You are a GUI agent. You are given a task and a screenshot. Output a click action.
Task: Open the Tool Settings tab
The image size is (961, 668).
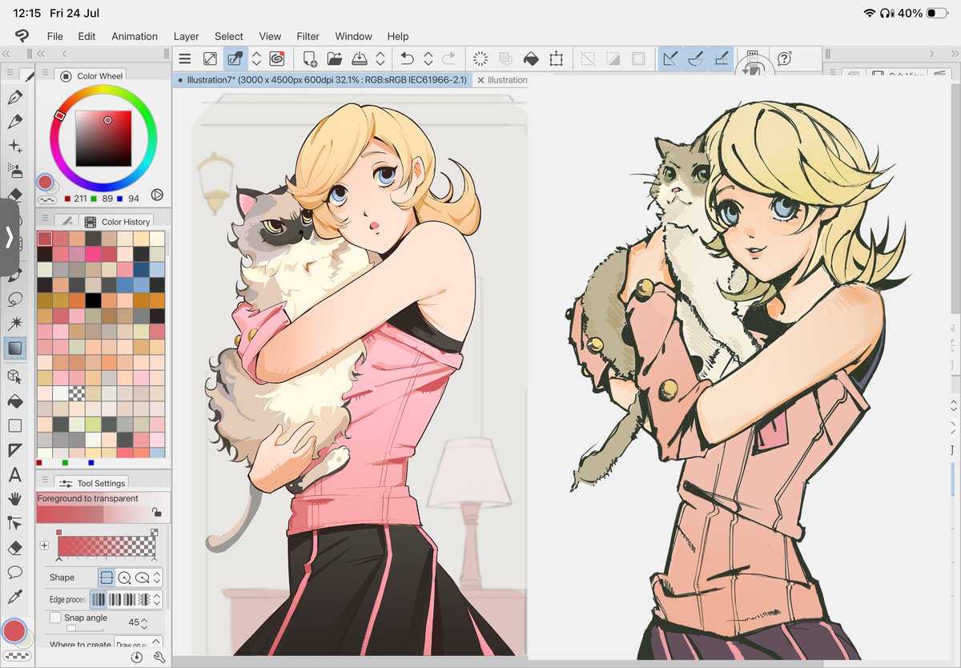pyautogui.click(x=92, y=483)
